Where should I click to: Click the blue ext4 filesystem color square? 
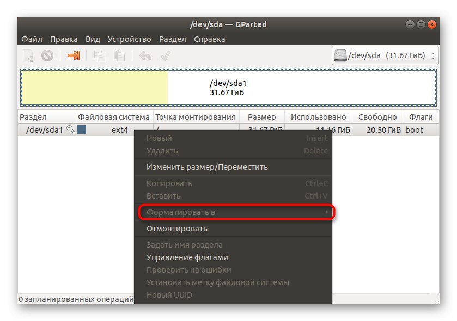point(82,129)
